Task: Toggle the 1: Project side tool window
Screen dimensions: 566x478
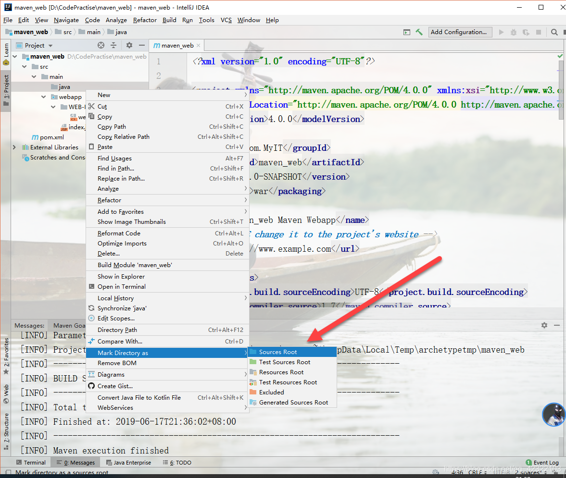Action: (6, 90)
